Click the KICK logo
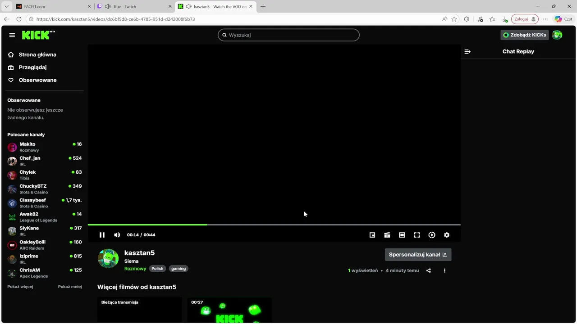The height and width of the screenshot is (324, 577). [38, 35]
